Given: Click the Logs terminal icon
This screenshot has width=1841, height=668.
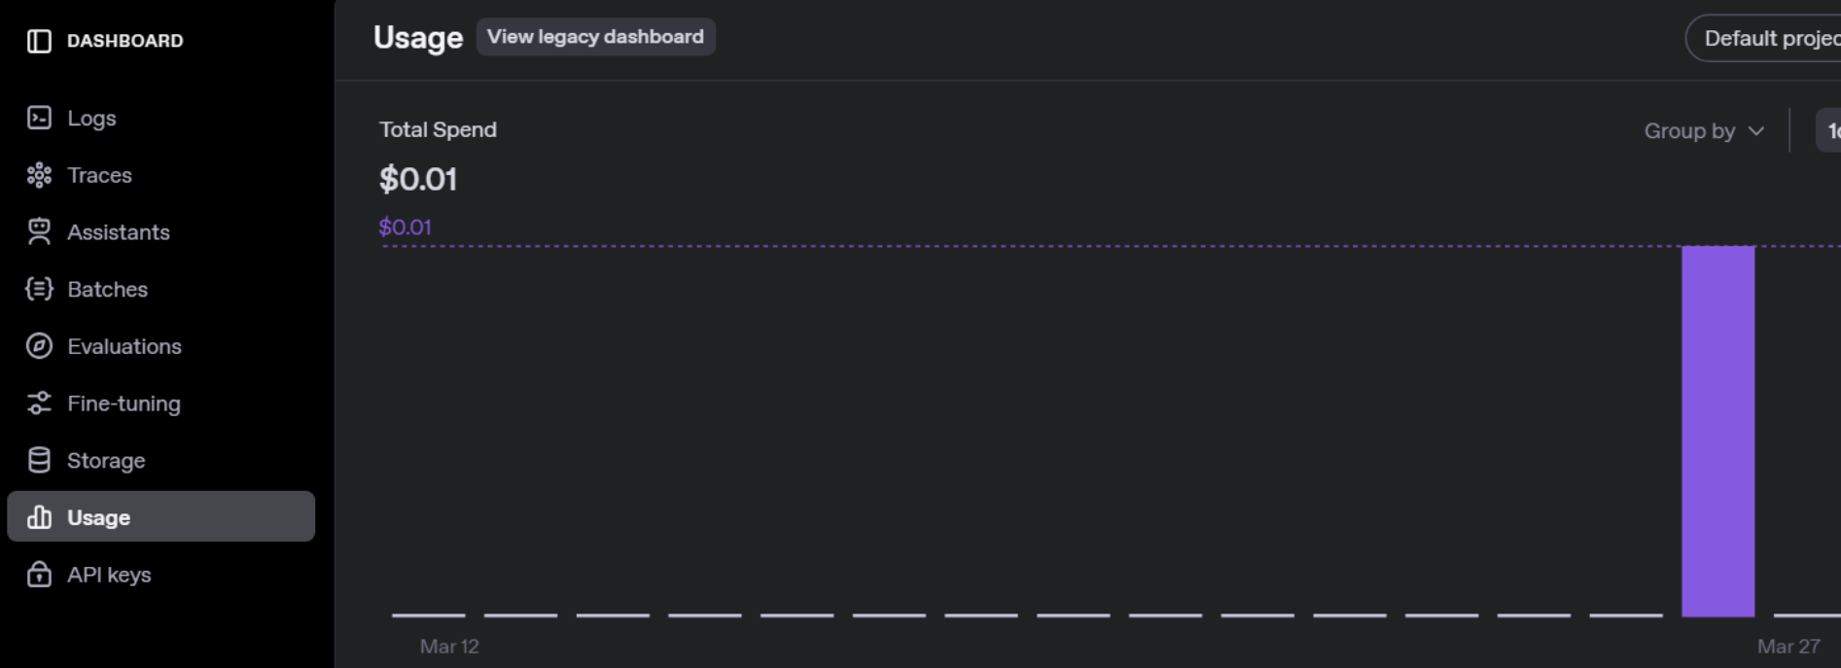Looking at the screenshot, I should point(39,118).
